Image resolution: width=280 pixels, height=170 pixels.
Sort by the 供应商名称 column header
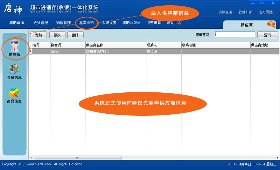click(116, 45)
